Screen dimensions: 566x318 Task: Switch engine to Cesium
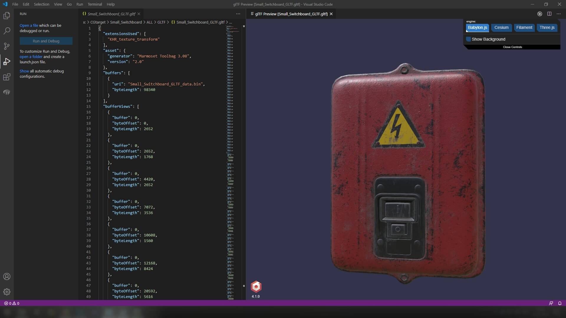(501, 27)
